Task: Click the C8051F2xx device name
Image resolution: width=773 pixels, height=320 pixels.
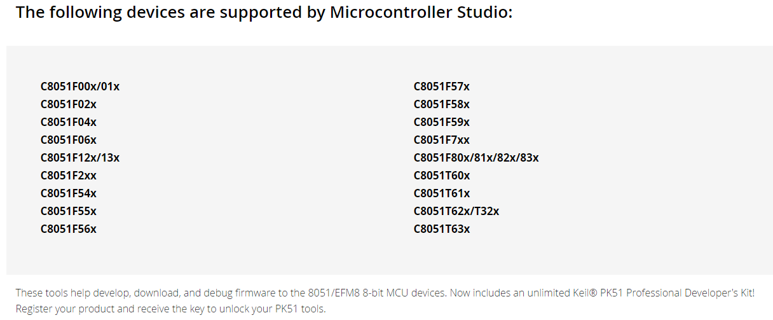Action: coord(69,176)
